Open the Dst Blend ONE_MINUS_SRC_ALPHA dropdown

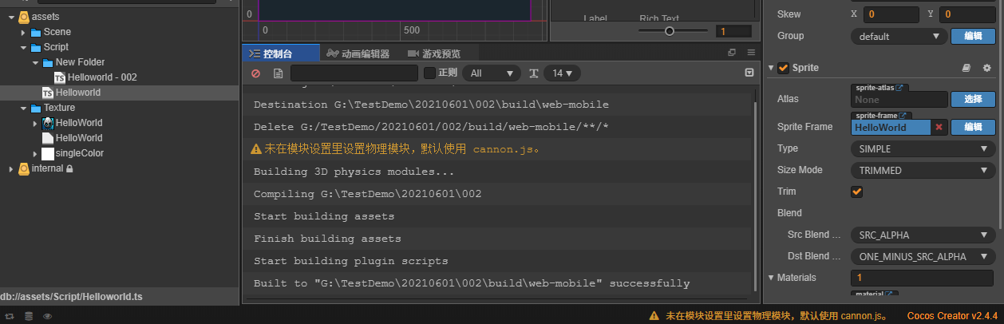click(x=923, y=257)
